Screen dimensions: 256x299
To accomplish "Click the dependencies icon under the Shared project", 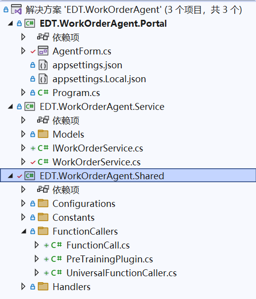I will (43, 190).
